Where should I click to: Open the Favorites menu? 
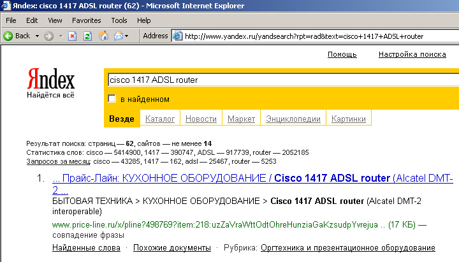point(86,20)
